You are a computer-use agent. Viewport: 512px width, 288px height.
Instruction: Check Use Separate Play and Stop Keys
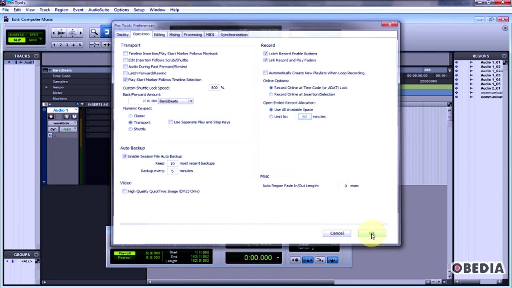[171, 122]
